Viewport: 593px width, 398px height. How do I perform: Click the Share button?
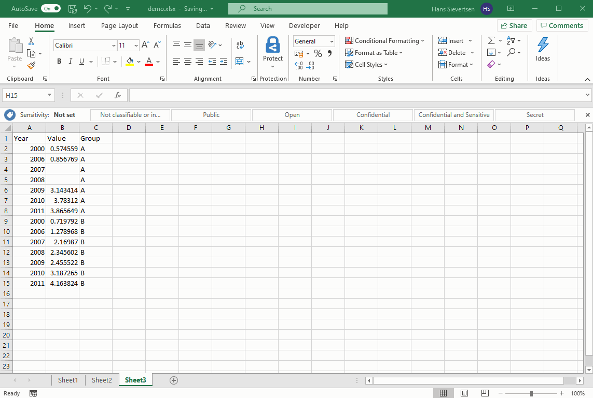point(514,25)
